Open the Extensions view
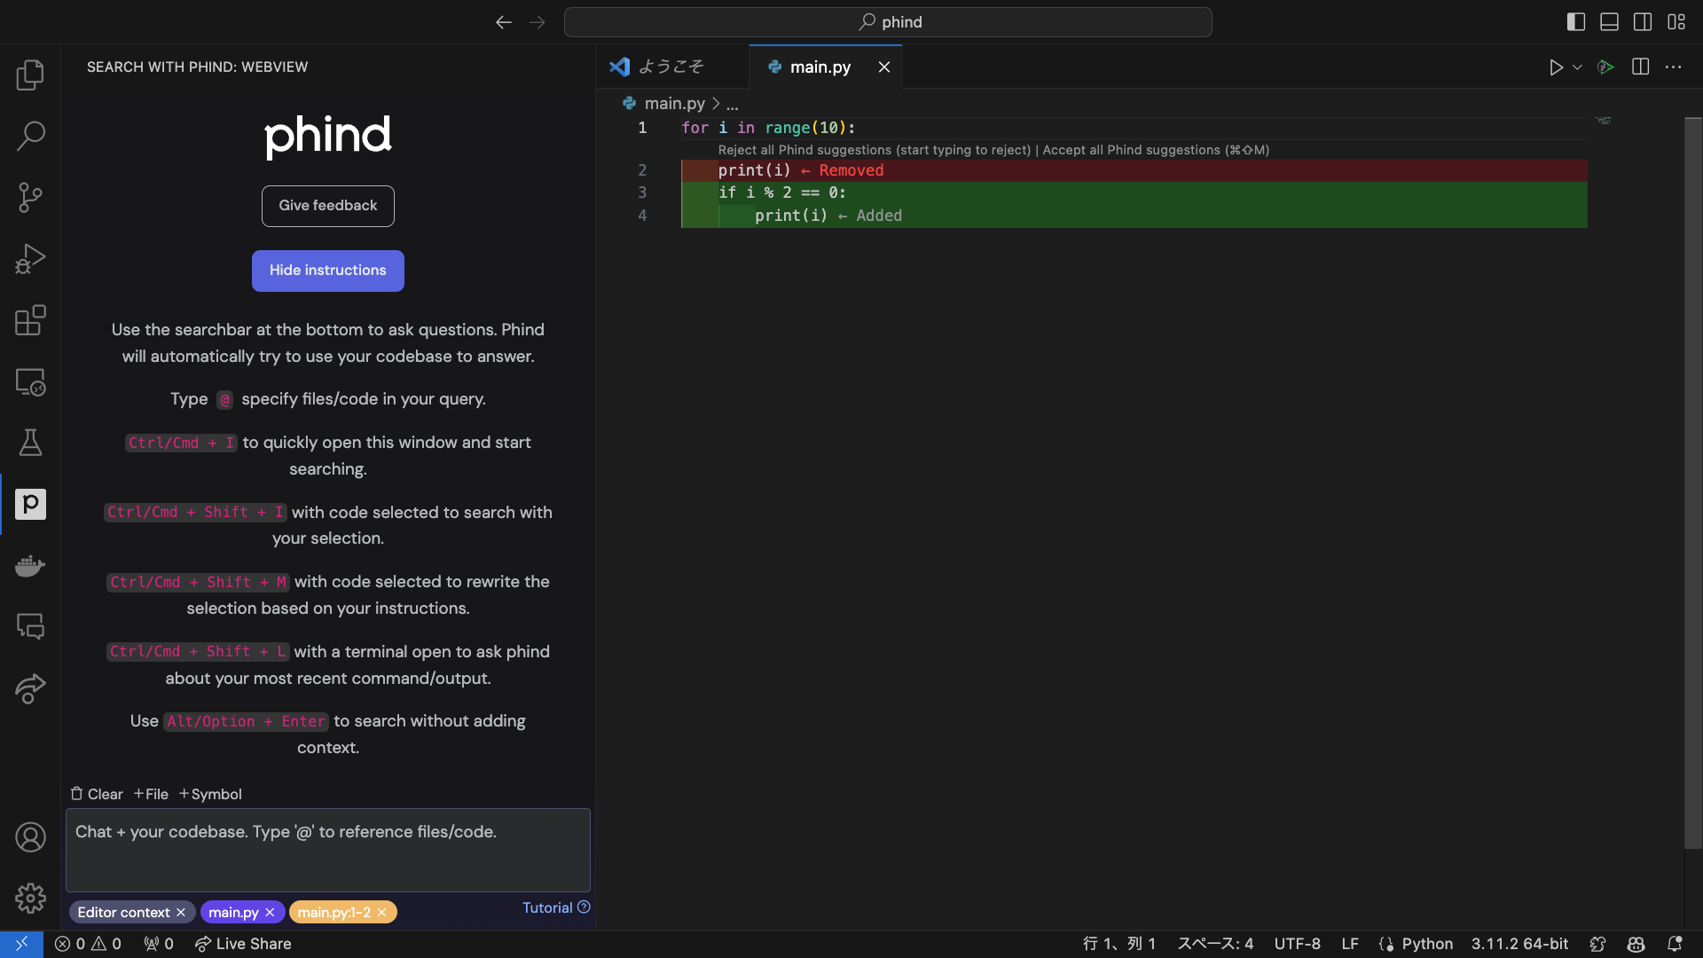1703x958 pixels. point(30,320)
